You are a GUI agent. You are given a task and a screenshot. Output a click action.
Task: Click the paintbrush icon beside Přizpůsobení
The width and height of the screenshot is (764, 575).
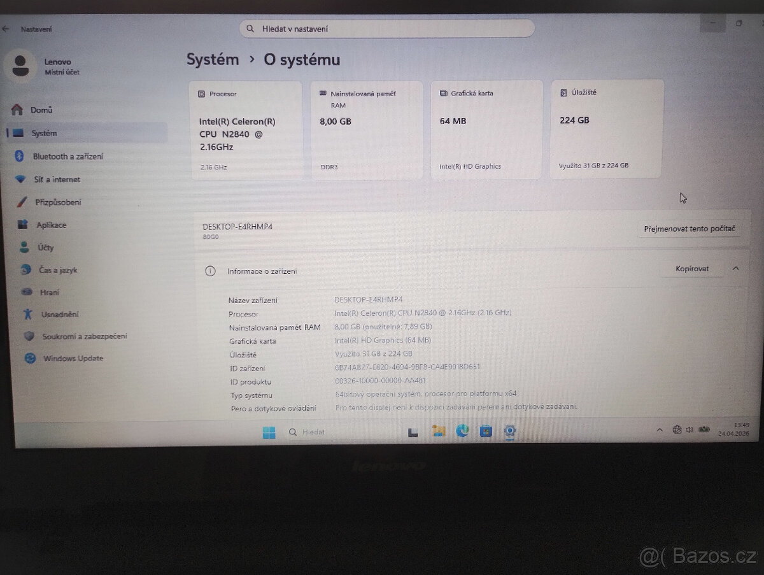[22, 202]
